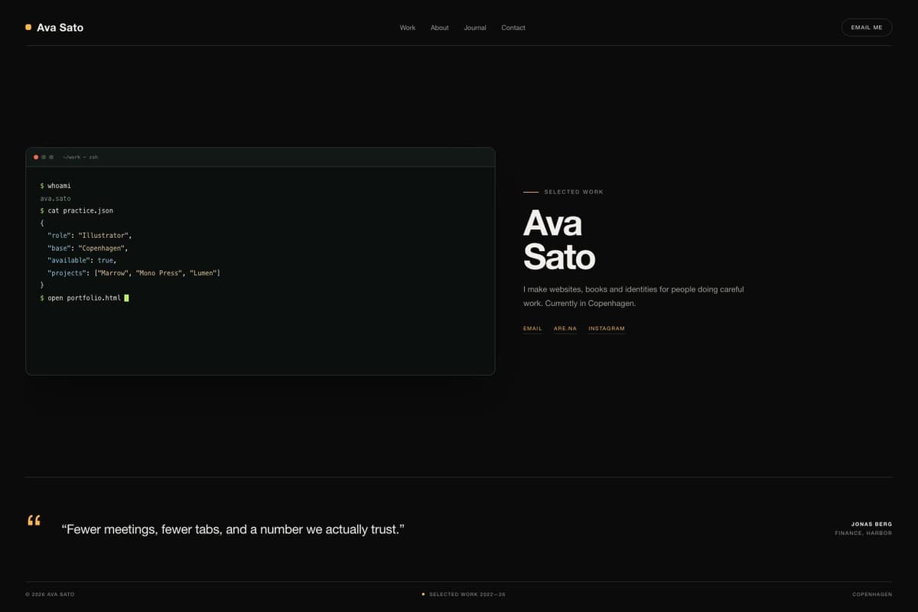Click the JONAS BERG attribution name
The image size is (918, 612).
tap(871, 524)
